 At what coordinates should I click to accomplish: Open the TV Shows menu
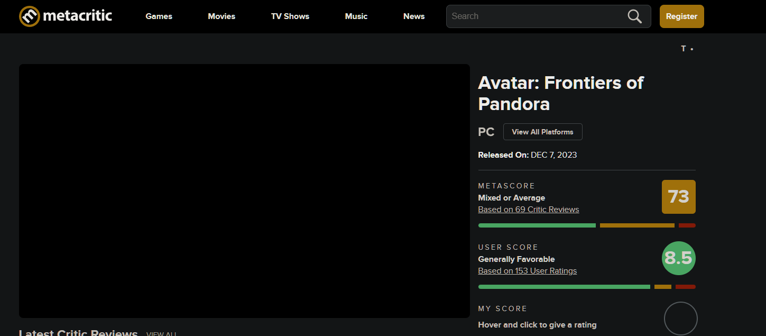coord(290,16)
